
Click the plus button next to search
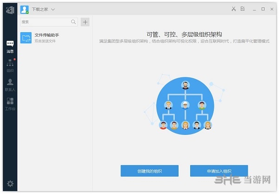(x=85, y=22)
